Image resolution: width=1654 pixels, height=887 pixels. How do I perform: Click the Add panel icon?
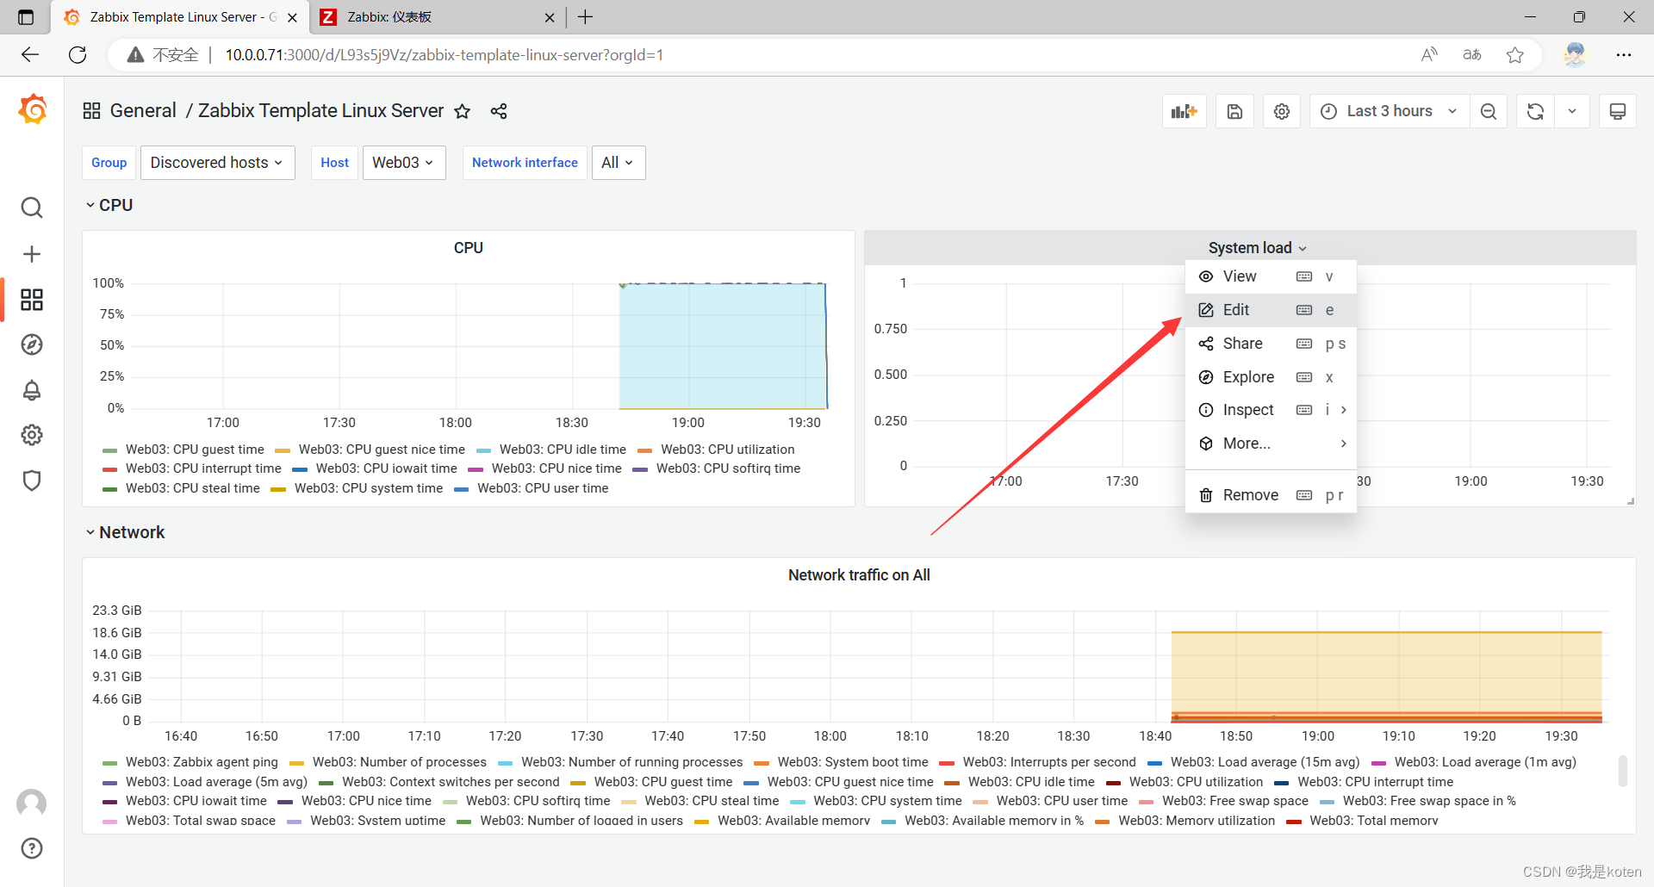click(x=1185, y=111)
